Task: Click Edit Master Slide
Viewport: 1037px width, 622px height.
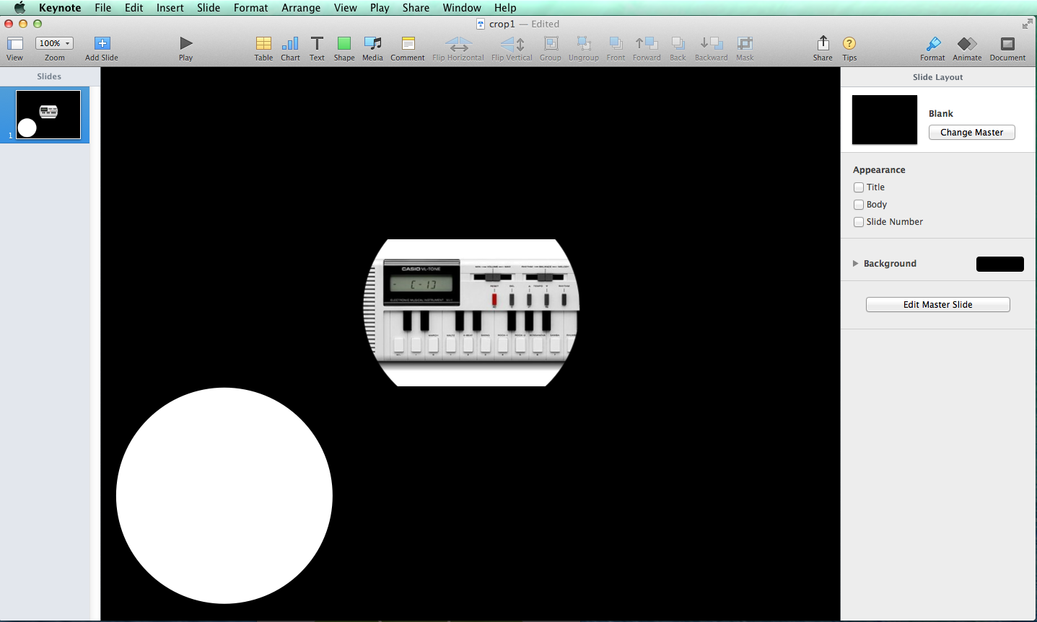Action: [937, 304]
